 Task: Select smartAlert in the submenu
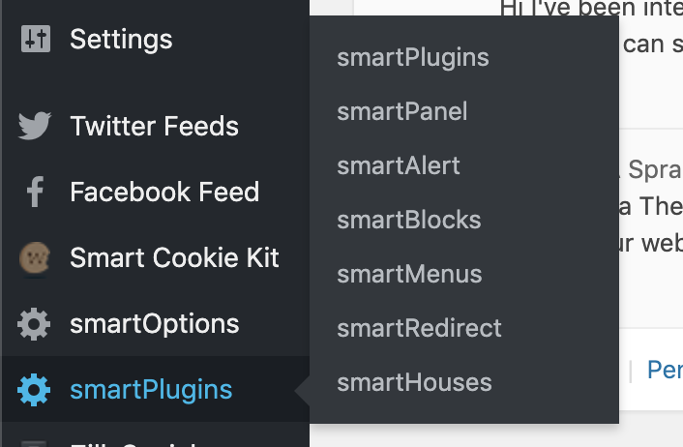point(399,165)
